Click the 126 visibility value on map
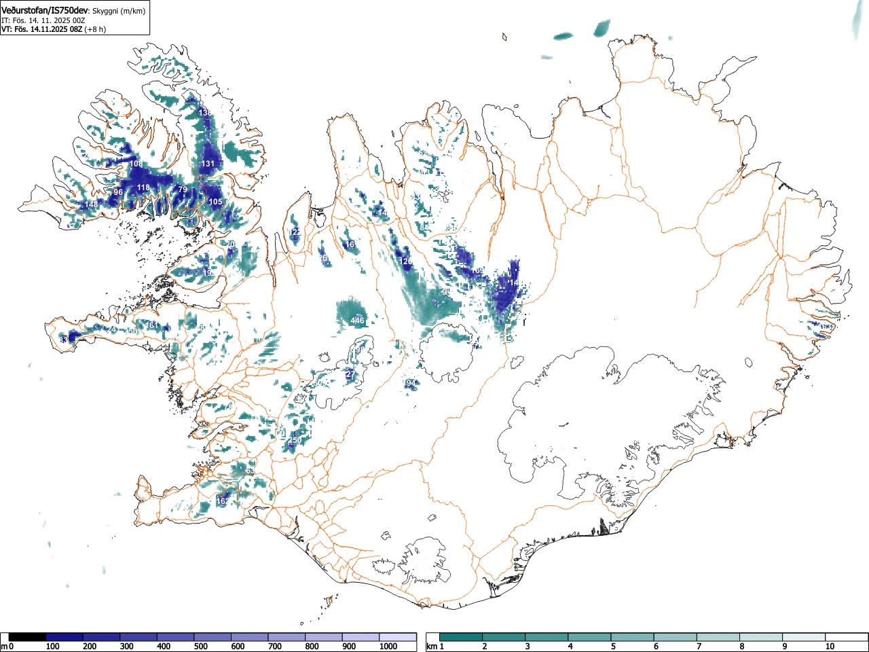Screen dimensions: 869x652 pyautogui.click(x=406, y=261)
